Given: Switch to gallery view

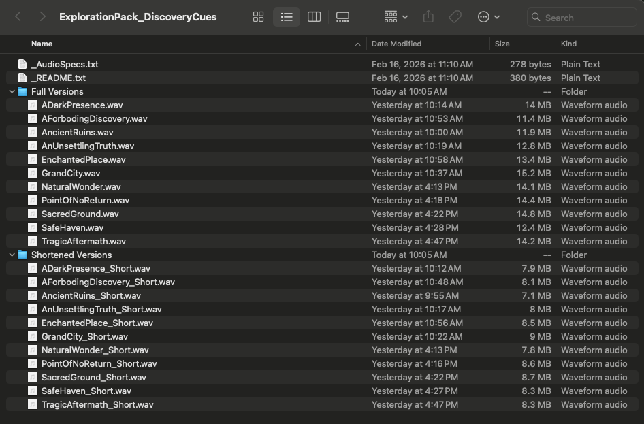Looking at the screenshot, I should [x=342, y=17].
